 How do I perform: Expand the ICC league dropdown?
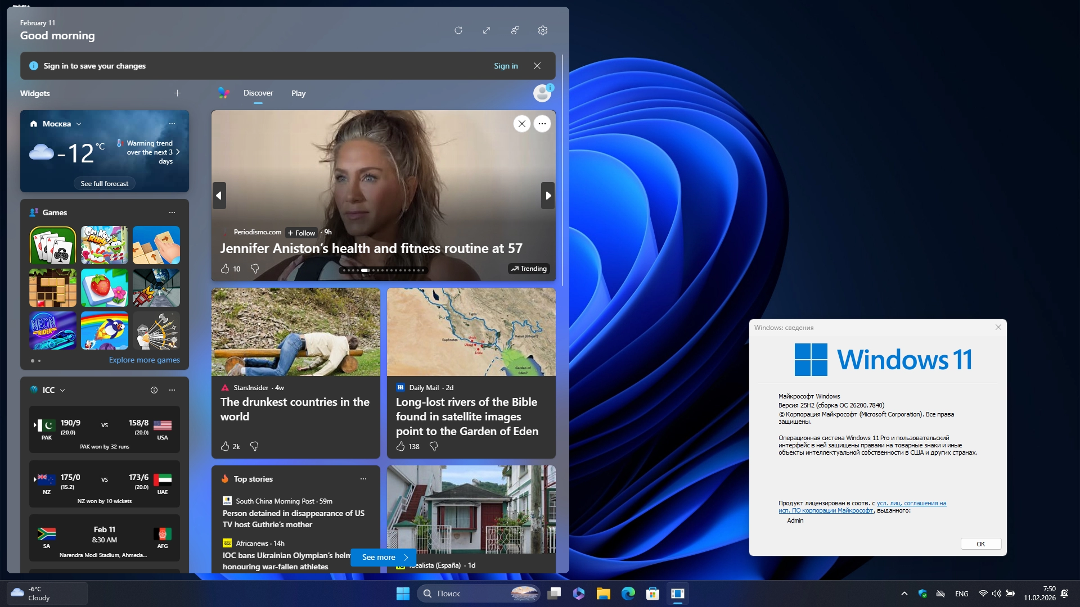[x=62, y=390]
